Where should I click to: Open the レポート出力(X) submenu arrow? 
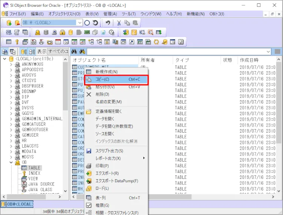pos(144,158)
